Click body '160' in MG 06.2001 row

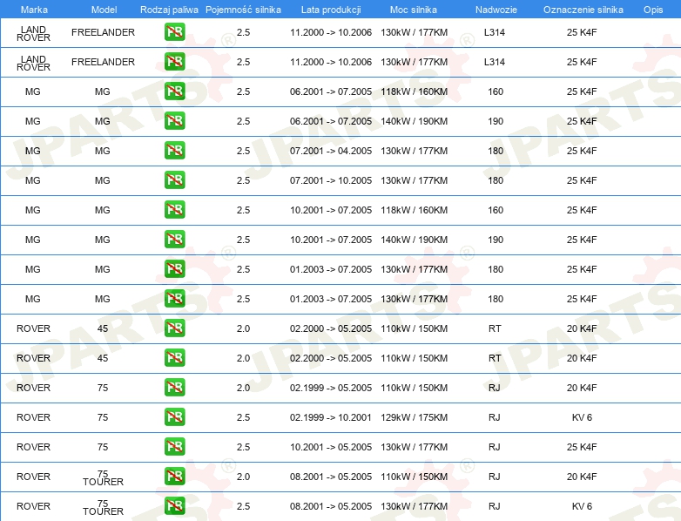(x=496, y=91)
